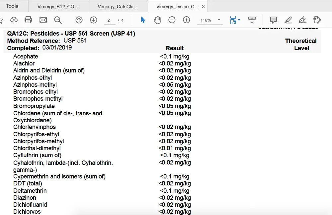Open the sign document pen tool

pyautogui.click(x=302, y=20)
